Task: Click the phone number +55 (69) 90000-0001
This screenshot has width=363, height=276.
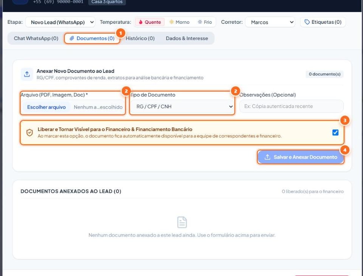Action: click(58, 2)
